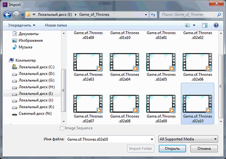Click the Game.of.Thrones.s01e10 file label
The width and height of the screenshot is (226, 159).
125,35
